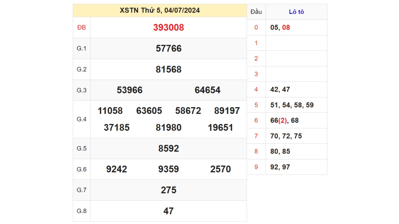
Task: Select G.6 number 2570
Action: click(x=221, y=169)
